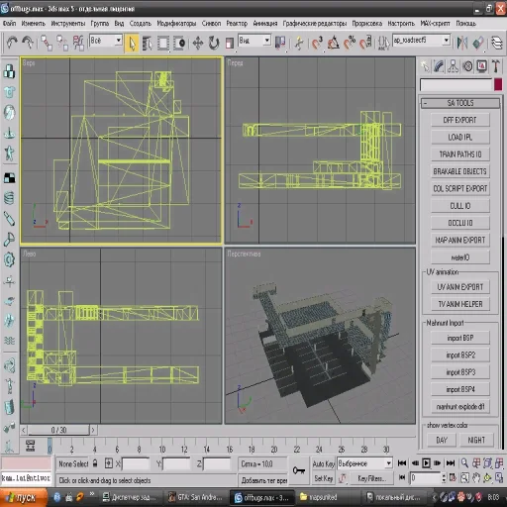507x507 pixels.
Task: Switch to the Hierarchy command panel tab
Action: click(x=453, y=66)
